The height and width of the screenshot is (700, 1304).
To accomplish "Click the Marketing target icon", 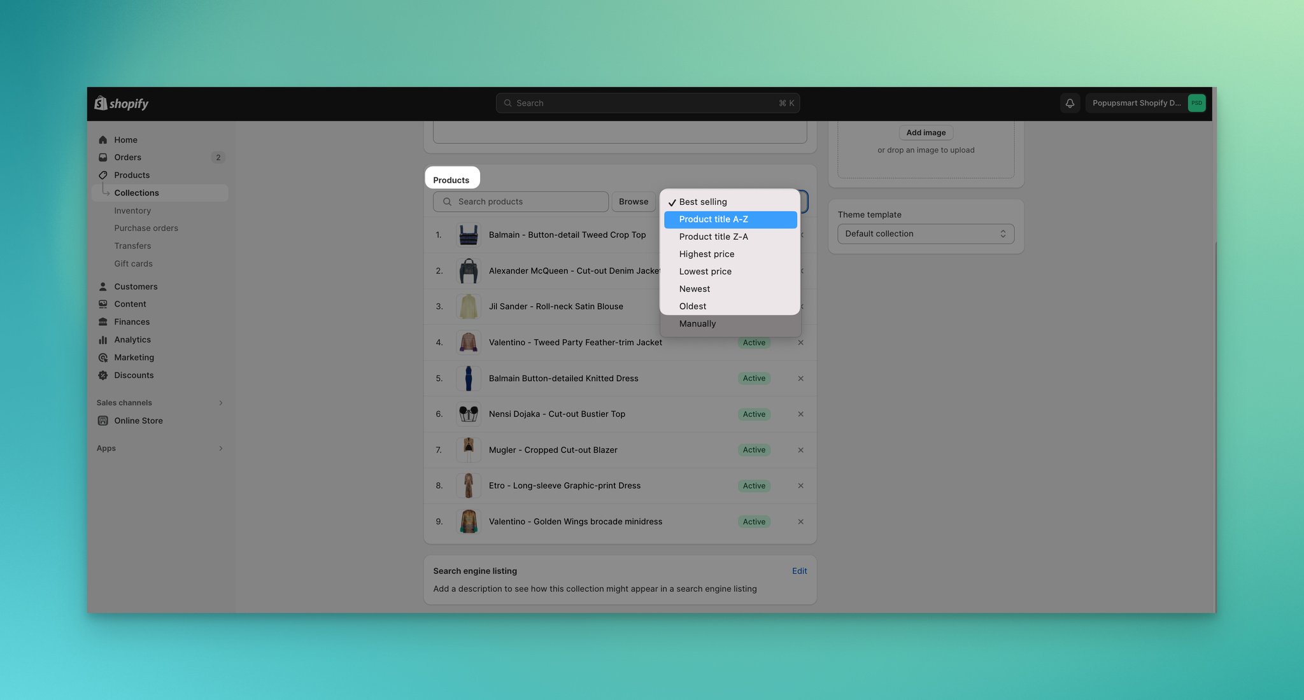I will [x=103, y=358].
